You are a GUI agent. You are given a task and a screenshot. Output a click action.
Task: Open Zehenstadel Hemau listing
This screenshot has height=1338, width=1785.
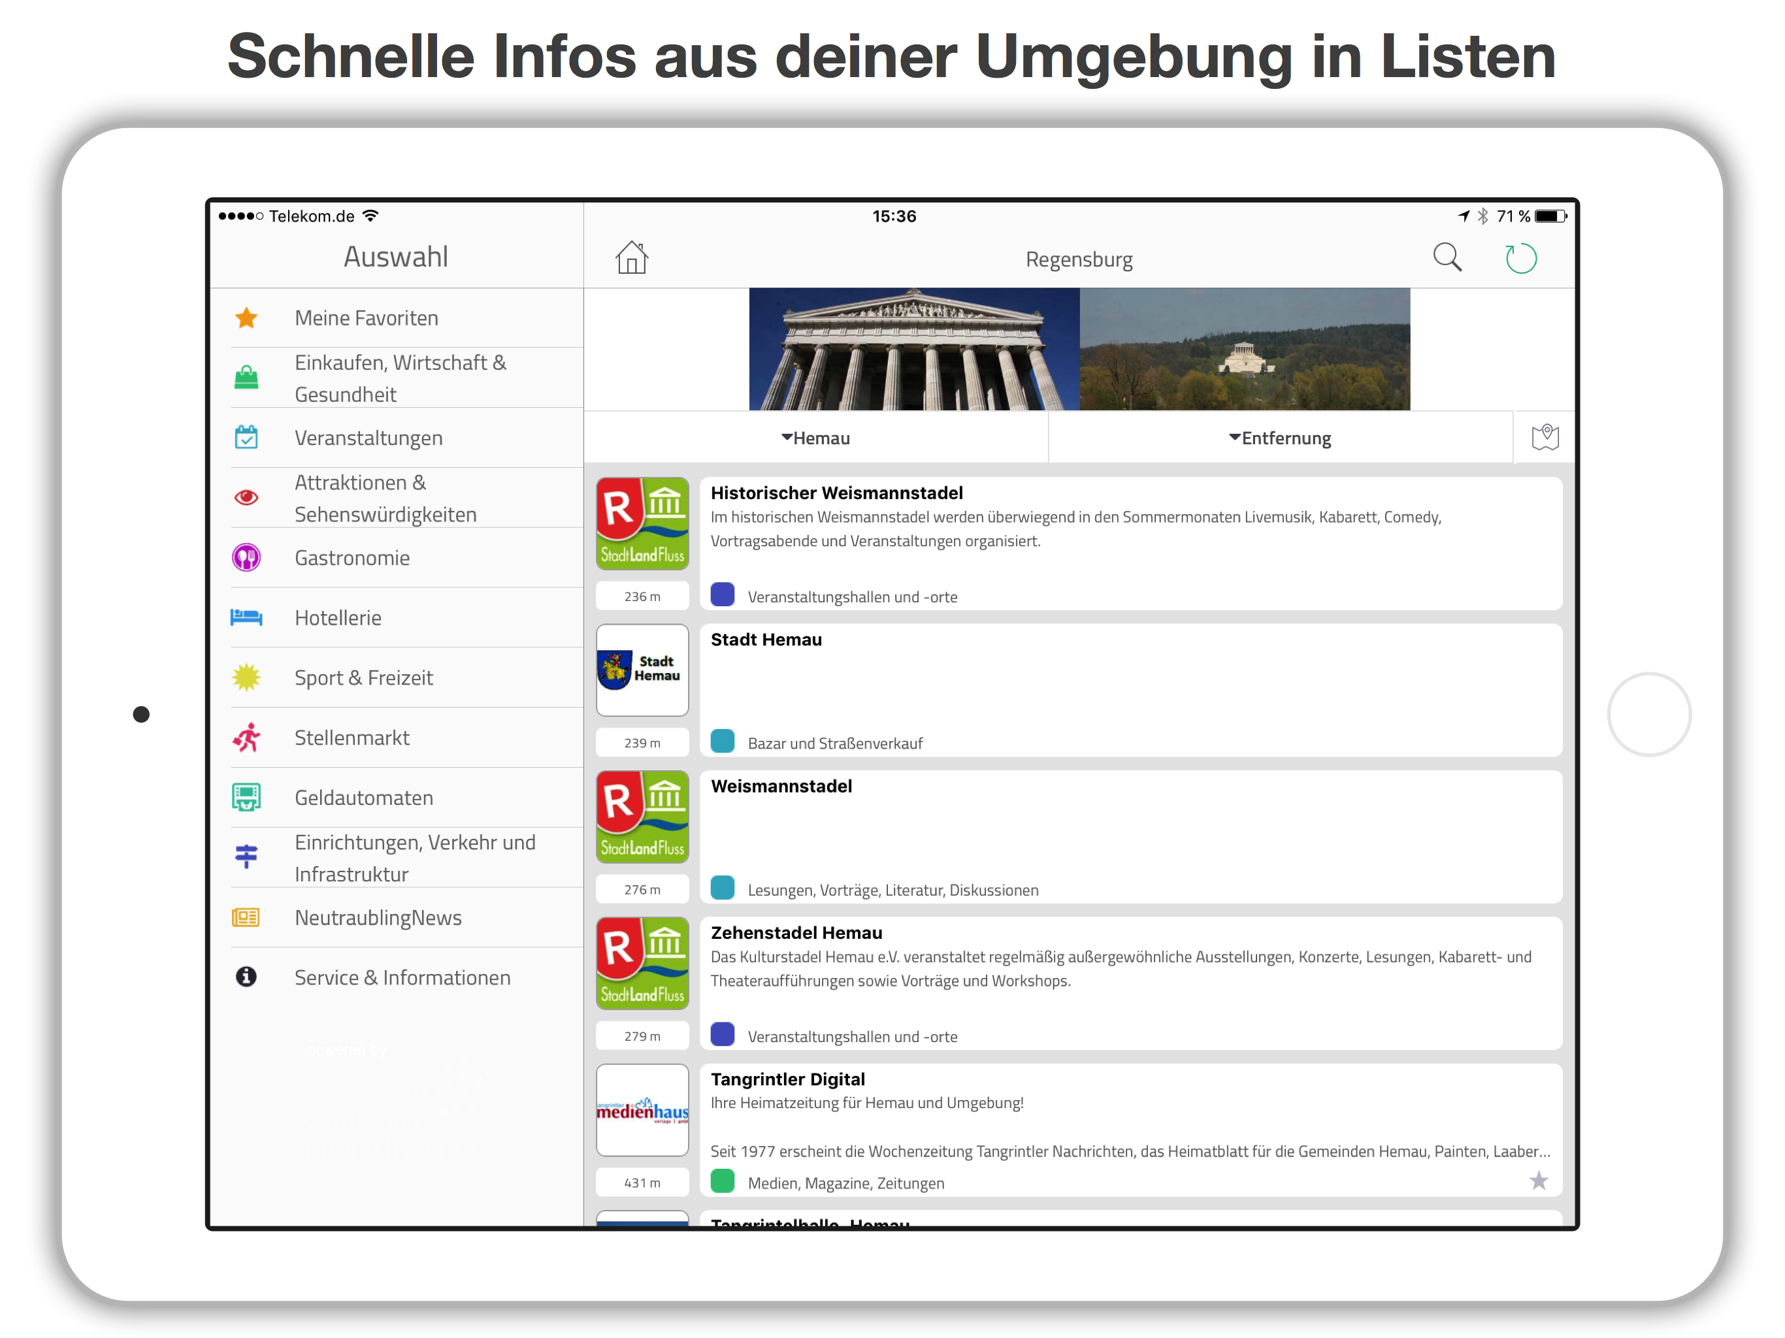pos(796,933)
